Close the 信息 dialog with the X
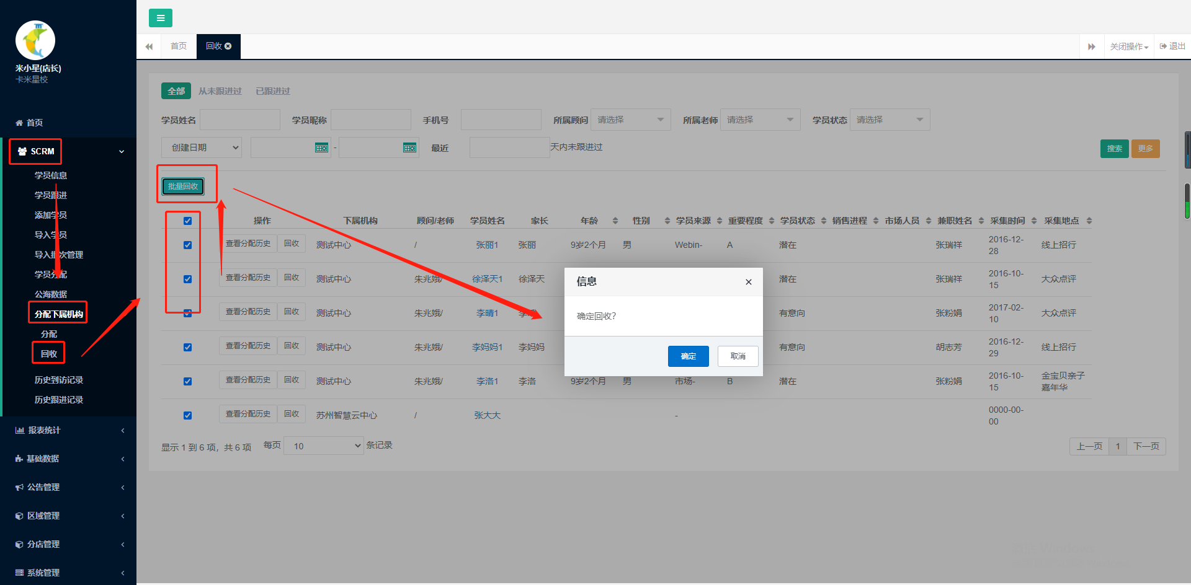This screenshot has height=585, width=1191. (749, 282)
